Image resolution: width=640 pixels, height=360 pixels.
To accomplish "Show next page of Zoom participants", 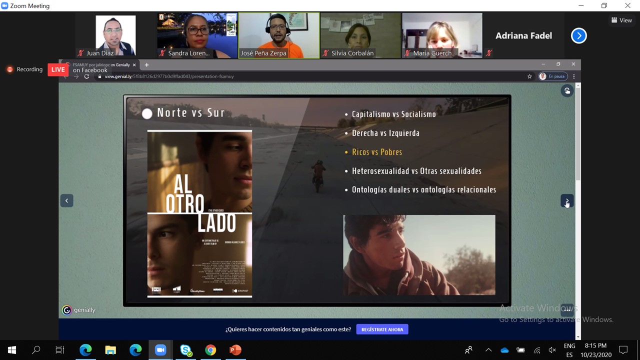I will coord(578,35).
